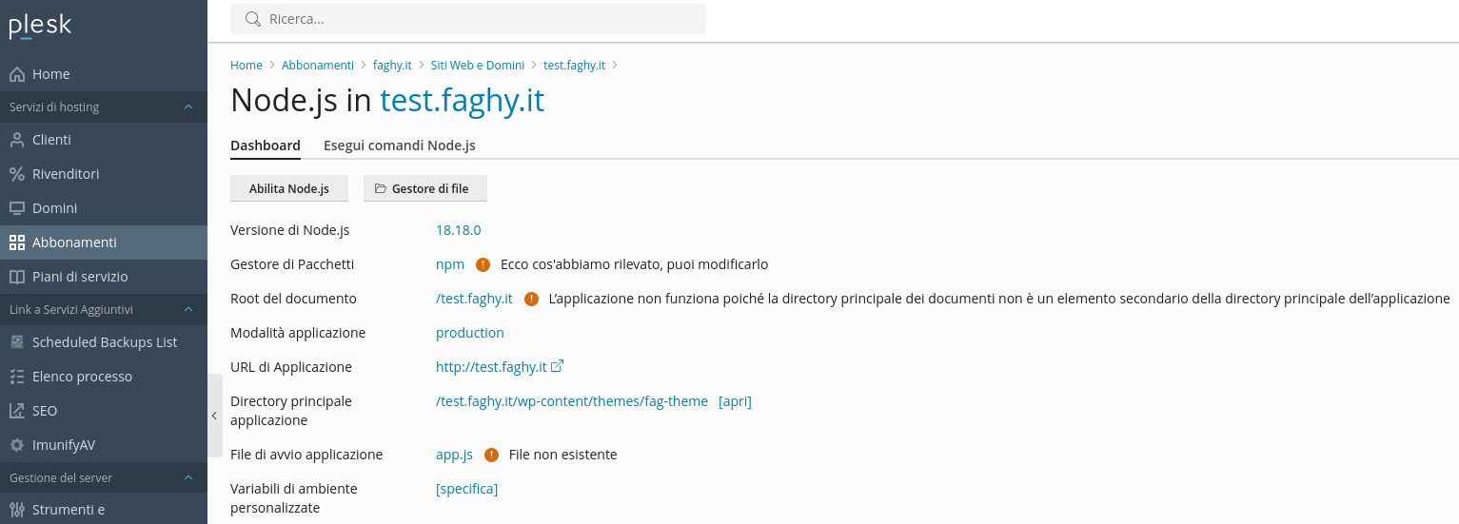Open Scheduled Backups List

[x=104, y=342]
